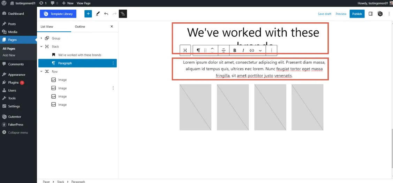Insert a link in paragraph
This screenshot has height=183, width=393.
tap(252, 50)
